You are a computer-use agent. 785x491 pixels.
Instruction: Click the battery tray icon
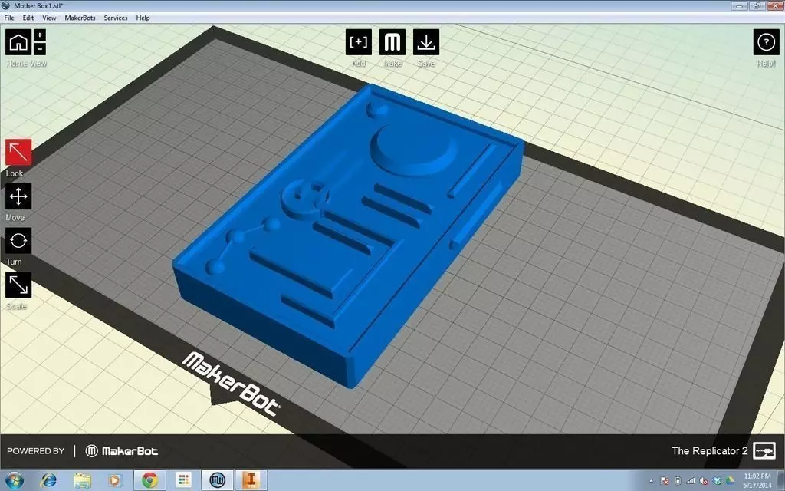coord(678,481)
